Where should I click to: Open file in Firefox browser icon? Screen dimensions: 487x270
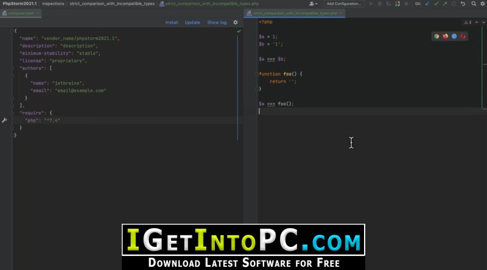click(446, 36)
